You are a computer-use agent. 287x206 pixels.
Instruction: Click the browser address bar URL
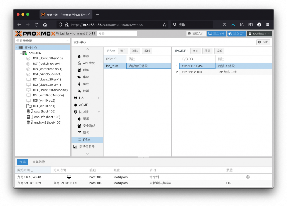(x=107, y=25)
